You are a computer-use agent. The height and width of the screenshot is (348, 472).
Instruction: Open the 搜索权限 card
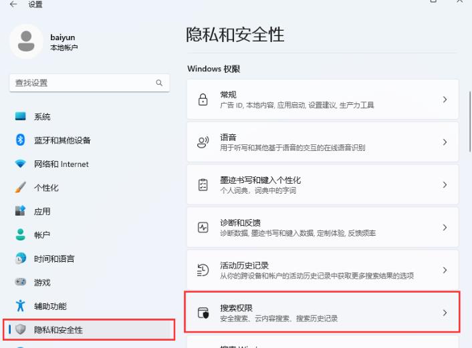point(322,312)
